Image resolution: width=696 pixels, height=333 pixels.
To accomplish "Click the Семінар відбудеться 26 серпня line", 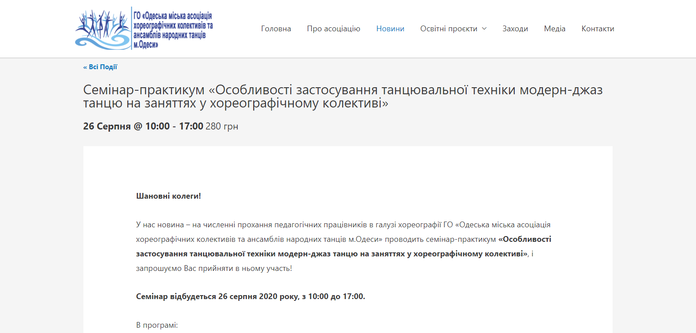I will (x=250, y=296).
